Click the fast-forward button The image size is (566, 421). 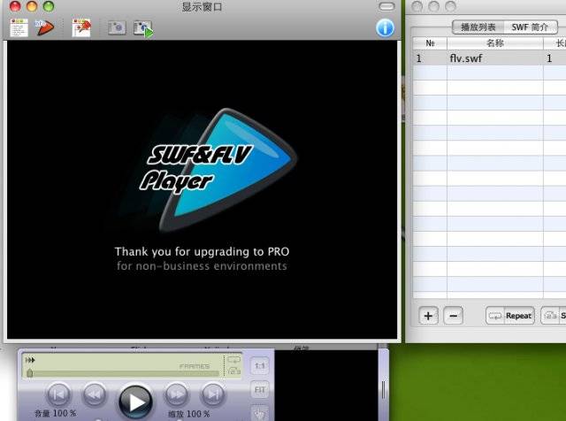pyautogui.click(x=176, y=394)
